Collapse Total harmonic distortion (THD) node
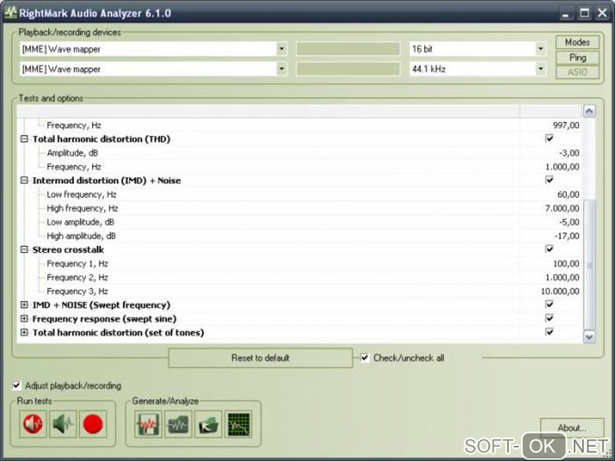Image resolution: width=615 pixels, height=461 pixels. pos(24,139)
